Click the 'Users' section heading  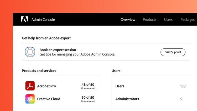click(116, 70)
